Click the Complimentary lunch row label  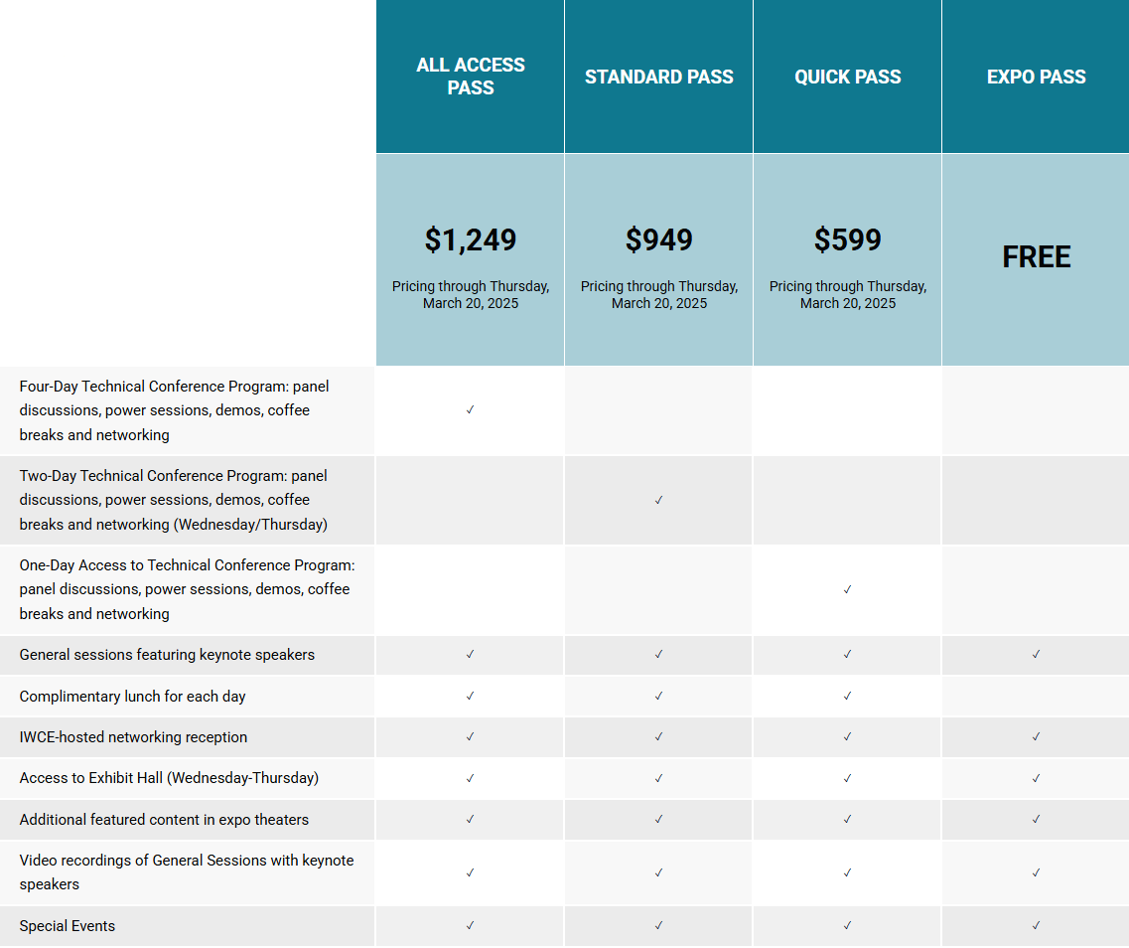click(x=132, y=697)
